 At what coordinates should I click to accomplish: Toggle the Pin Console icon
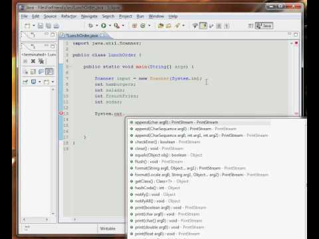pyautogui.click(x=25, y=82)
